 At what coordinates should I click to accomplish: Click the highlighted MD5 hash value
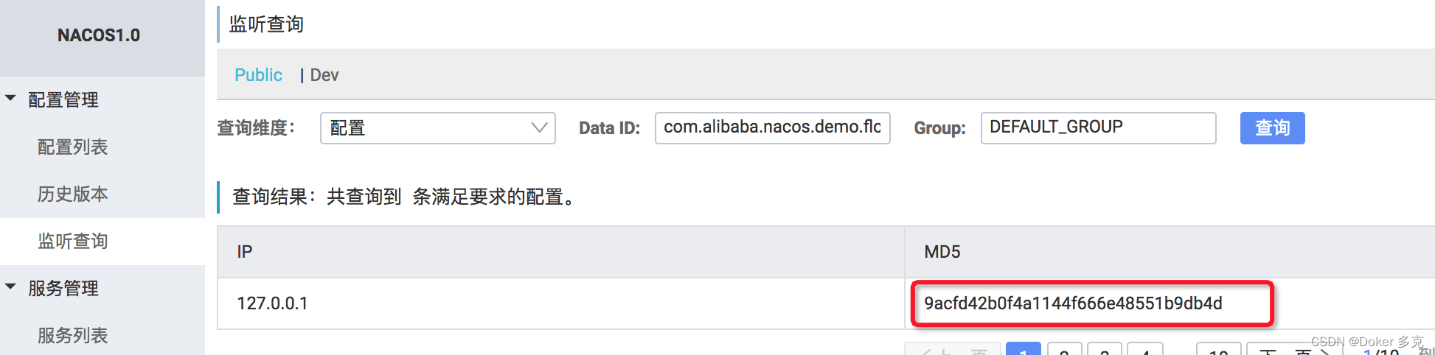coord(1073,303)
